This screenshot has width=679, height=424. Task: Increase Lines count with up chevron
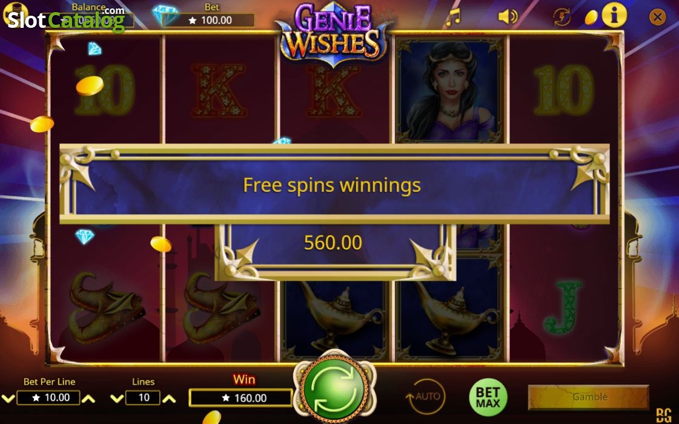169,399
